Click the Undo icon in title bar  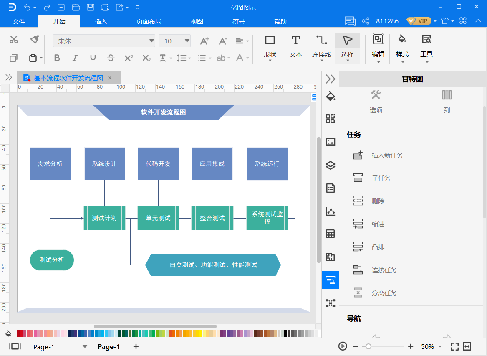27,7
